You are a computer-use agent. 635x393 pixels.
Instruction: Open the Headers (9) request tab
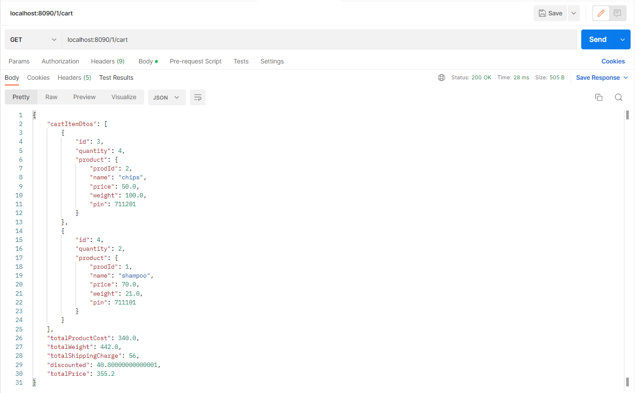point(108,61)
